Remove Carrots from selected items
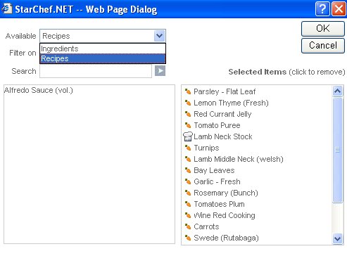 [x=206, y=226]
